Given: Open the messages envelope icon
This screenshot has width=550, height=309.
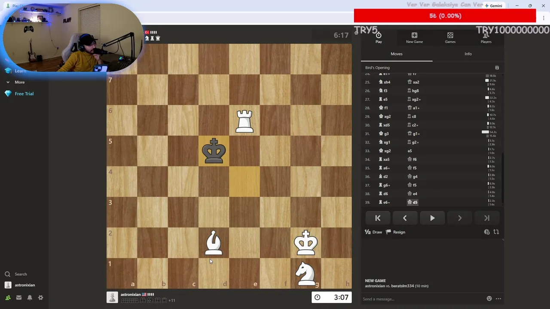Looking at the screenshot, I should 19,297.
